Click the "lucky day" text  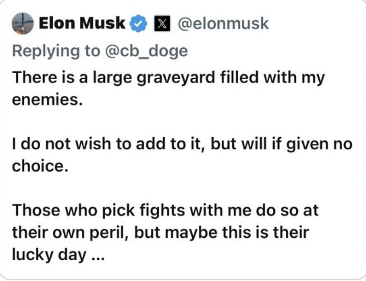[x=49, y=255]
